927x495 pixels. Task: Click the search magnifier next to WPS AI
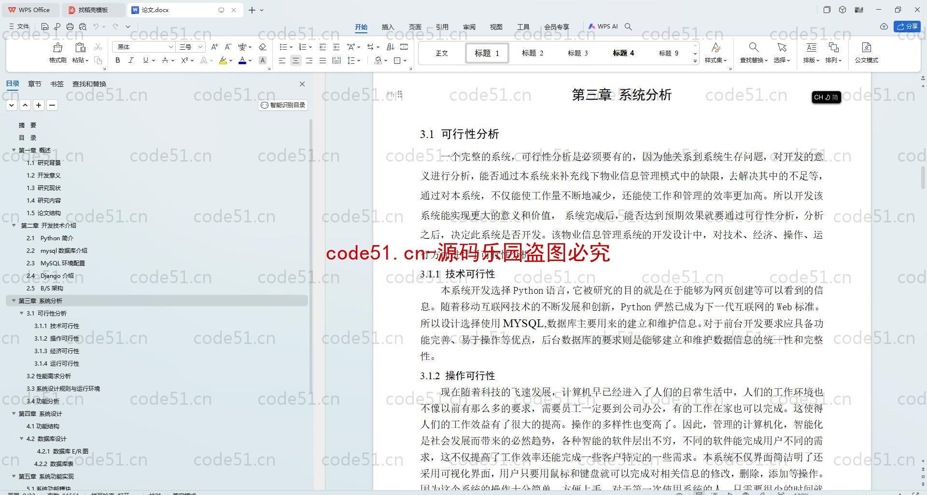coord(628,27)
